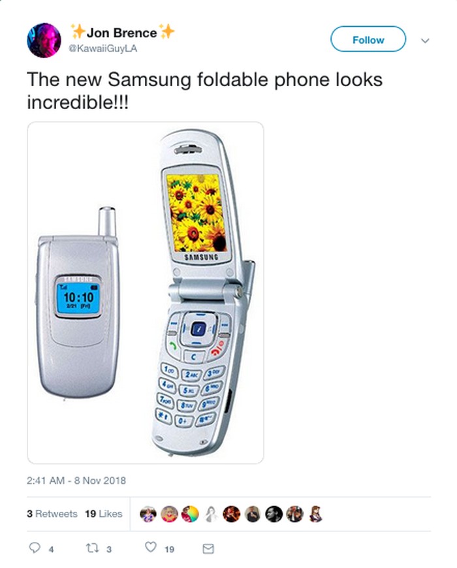Click the Follow button
Screen dimensions: 457x568
click(368, 39)
